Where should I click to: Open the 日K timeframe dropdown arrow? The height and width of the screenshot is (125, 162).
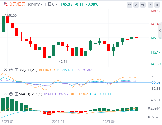click(x=57, y=5)
